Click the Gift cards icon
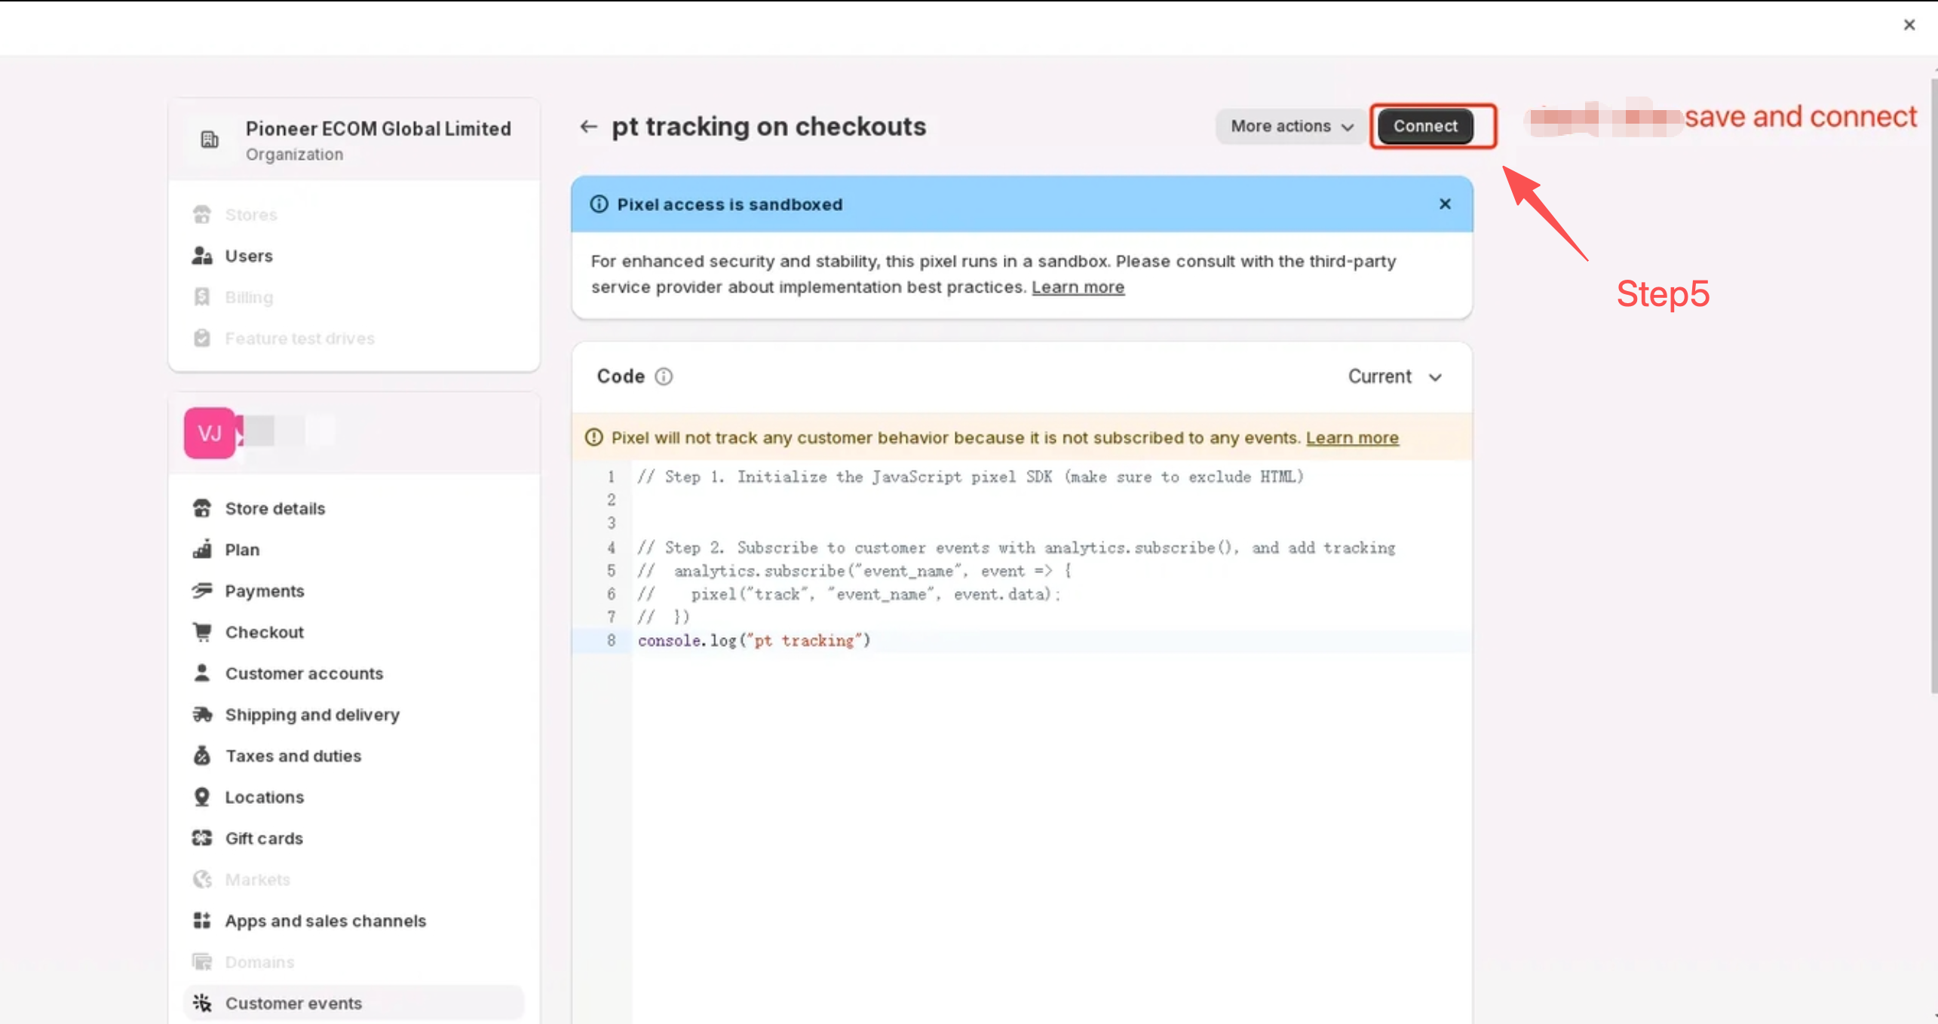Image resolution: width=1938 pixels, height=1024 pixels. pos(202,838)
